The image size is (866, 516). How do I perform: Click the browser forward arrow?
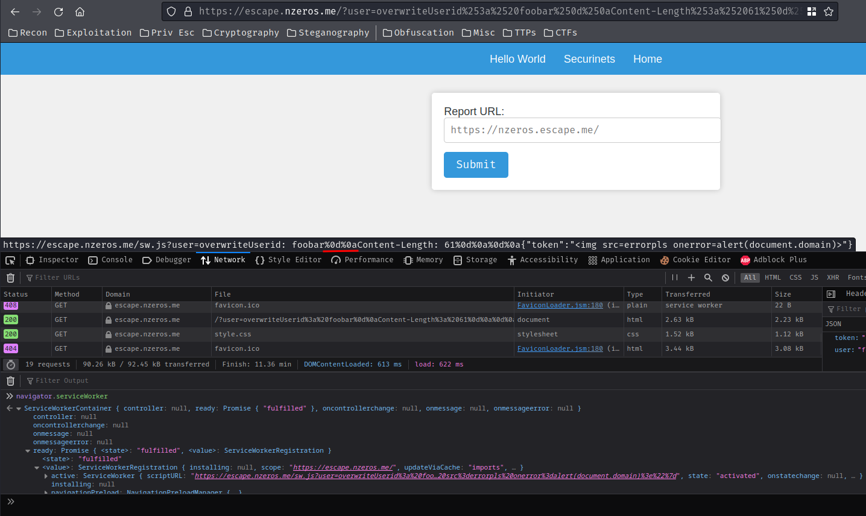click(37, 11)
